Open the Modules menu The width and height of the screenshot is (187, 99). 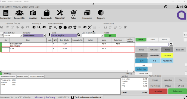(x=17, y=7)
